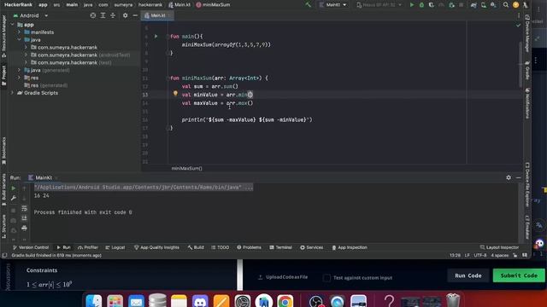Image resolution: width=547 pixels, height=307 pixels.
Task: Click wrench icon in Run panel sidebar
Action: 14,198
